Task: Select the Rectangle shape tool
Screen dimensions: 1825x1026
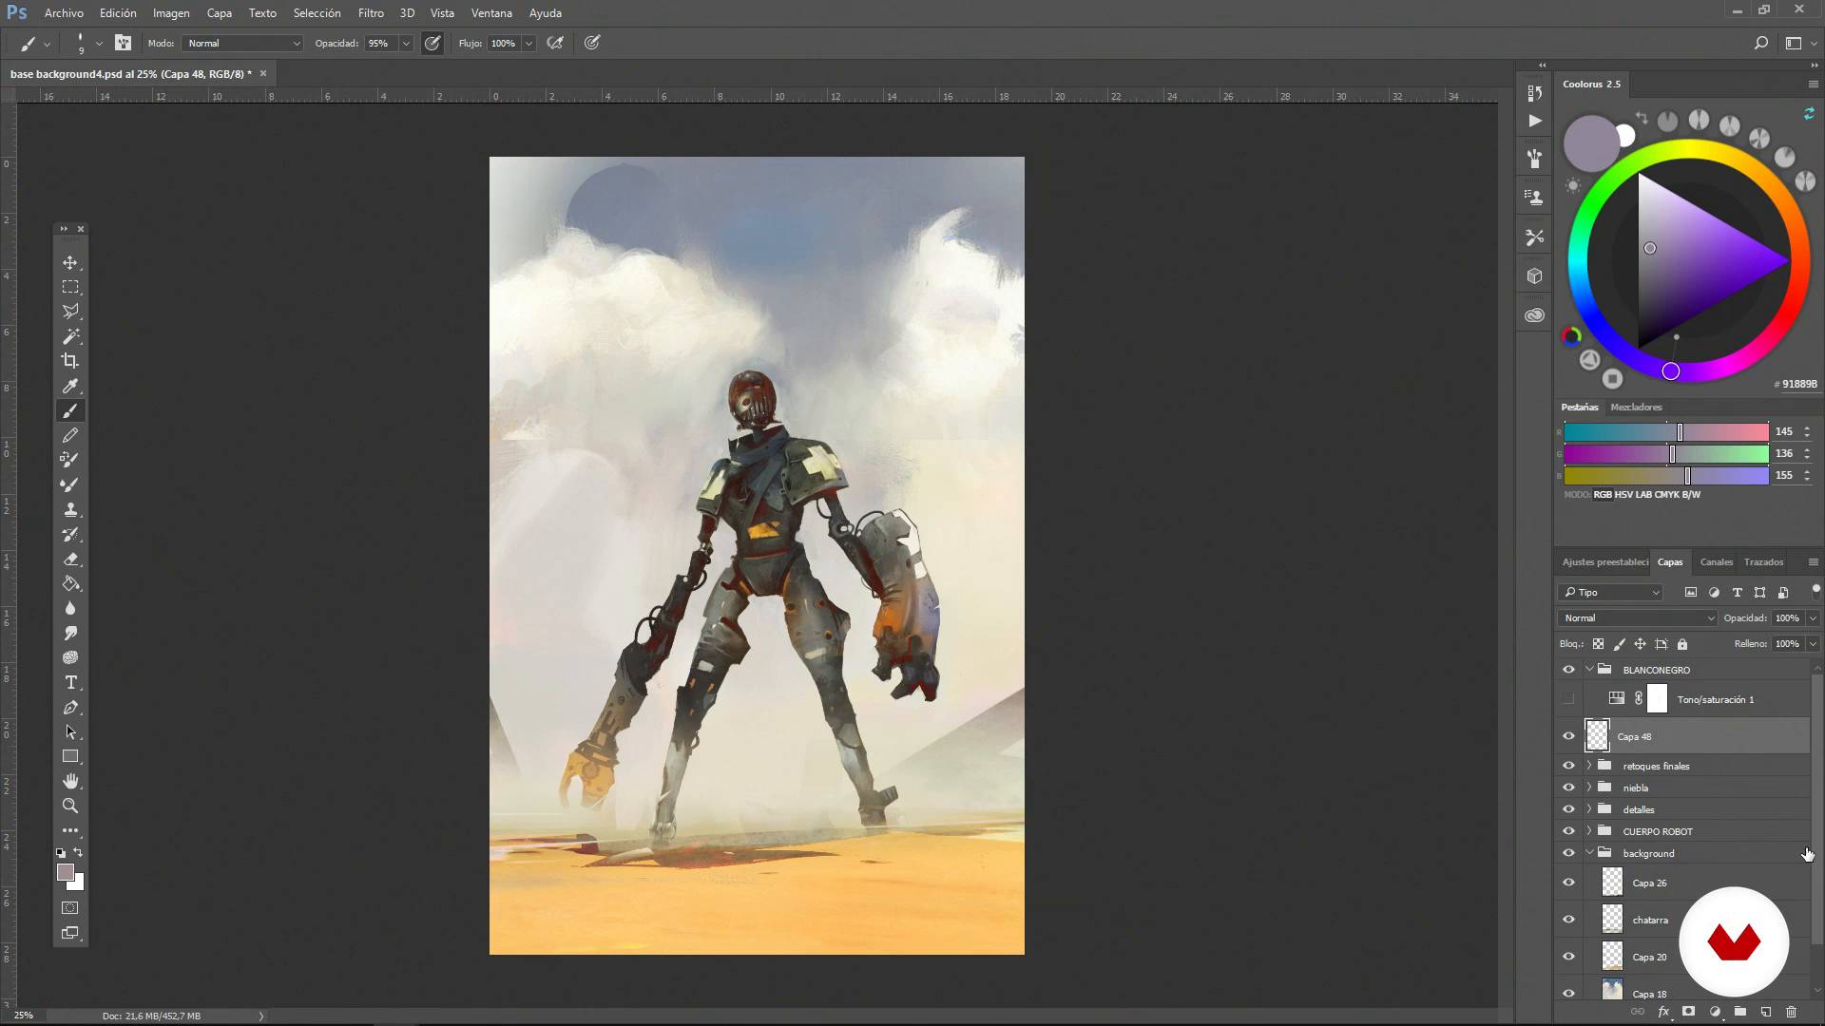Action: point(70,757)
